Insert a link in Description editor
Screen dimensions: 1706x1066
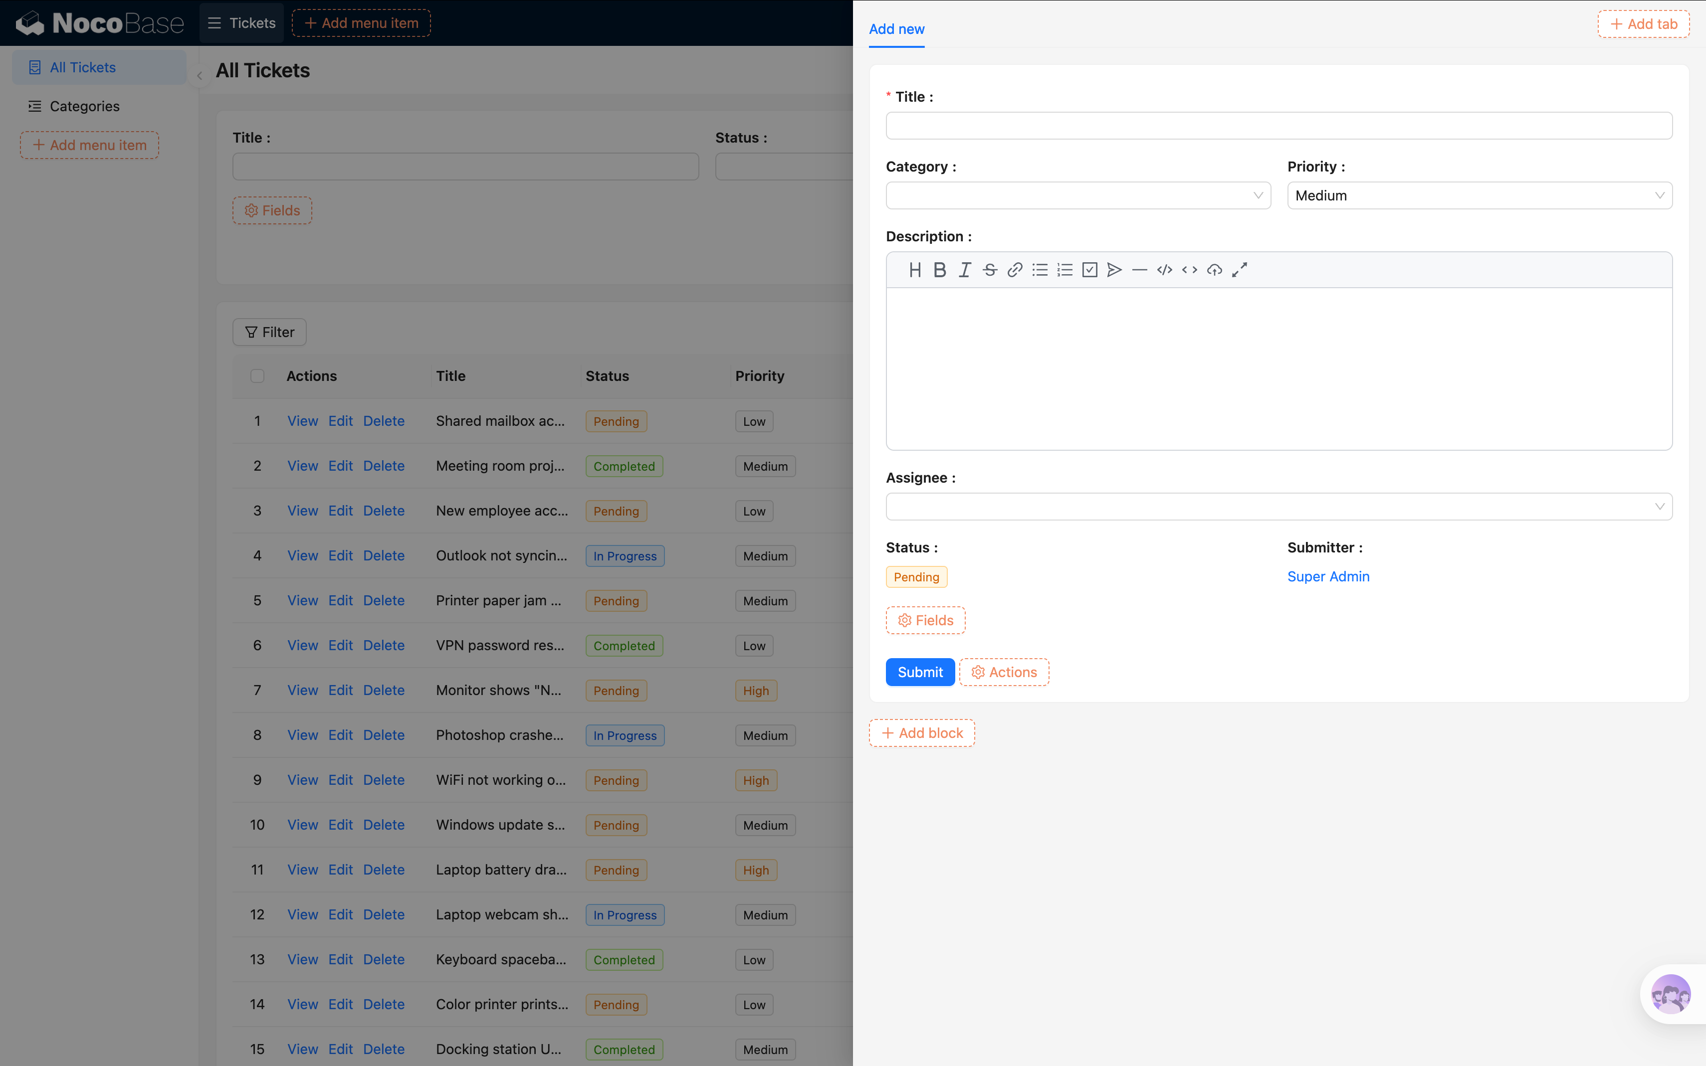pyautogui.click(x=1014, y=270)
